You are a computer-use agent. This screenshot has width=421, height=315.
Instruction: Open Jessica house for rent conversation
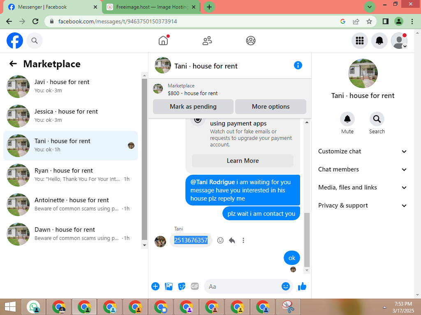coord(70,116)
